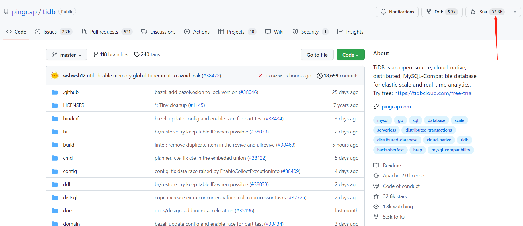Screen dimensions: 523x226
Task: Go to the Discussions tab
Action: point(159,32)
